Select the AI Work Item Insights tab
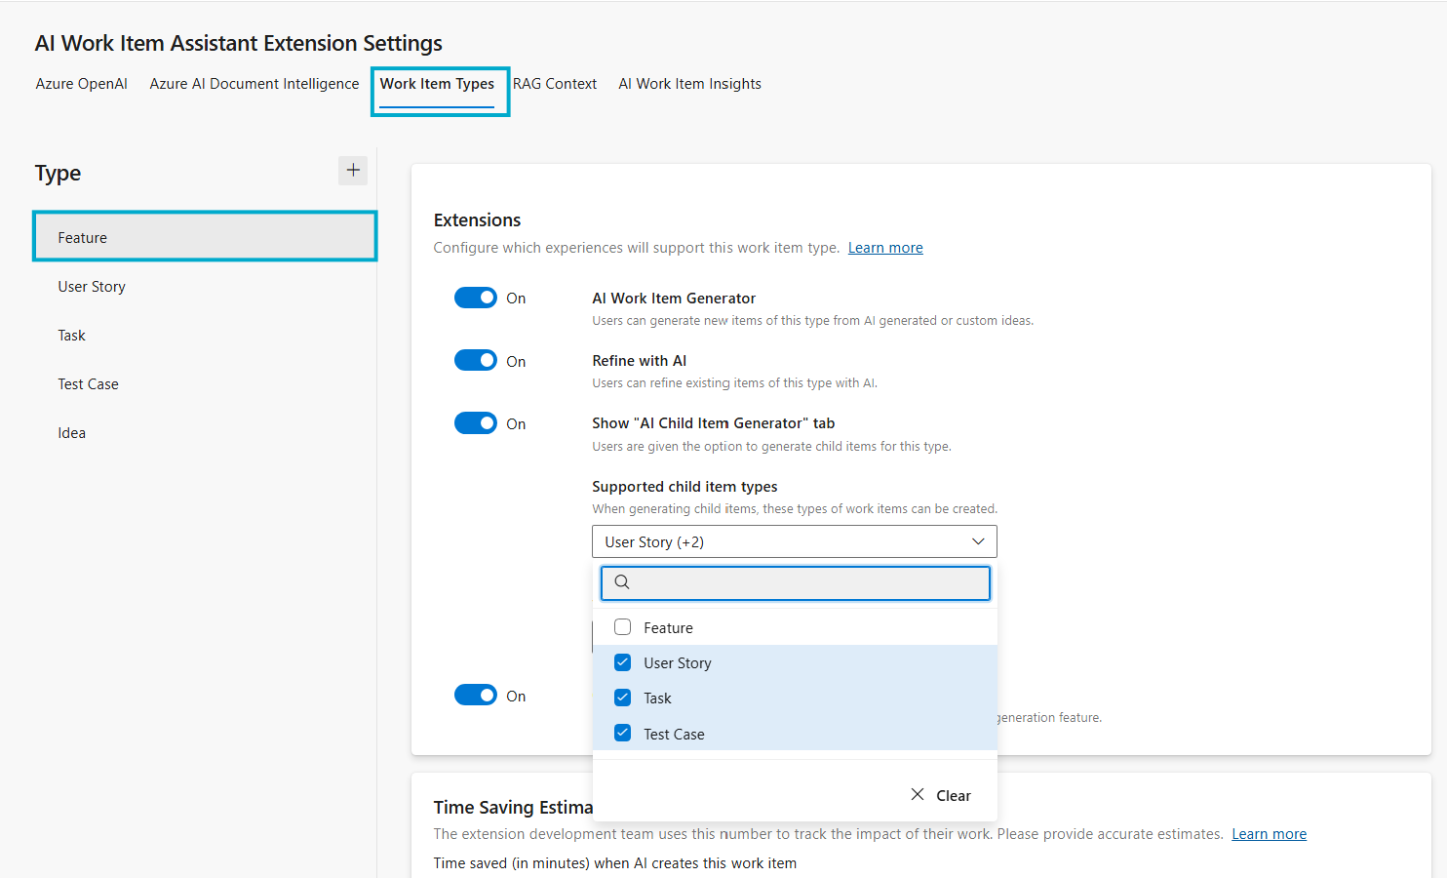The width and height of the screenshot is (1447, 878). pyautogui.click(x=689, y=83)
